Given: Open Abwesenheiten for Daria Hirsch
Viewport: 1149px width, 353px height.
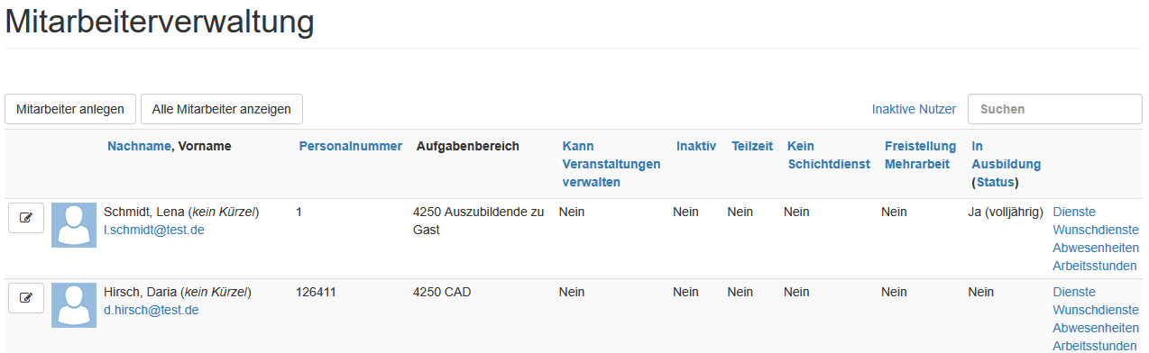Looking at the screenshot, I should 1096,328.
